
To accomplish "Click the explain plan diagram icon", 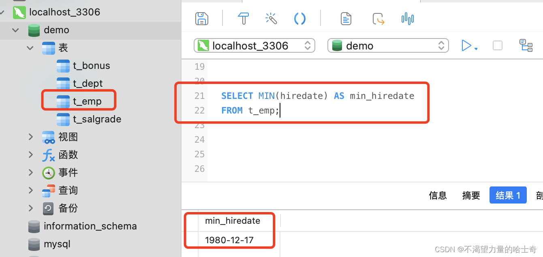I will coord(526,45).
